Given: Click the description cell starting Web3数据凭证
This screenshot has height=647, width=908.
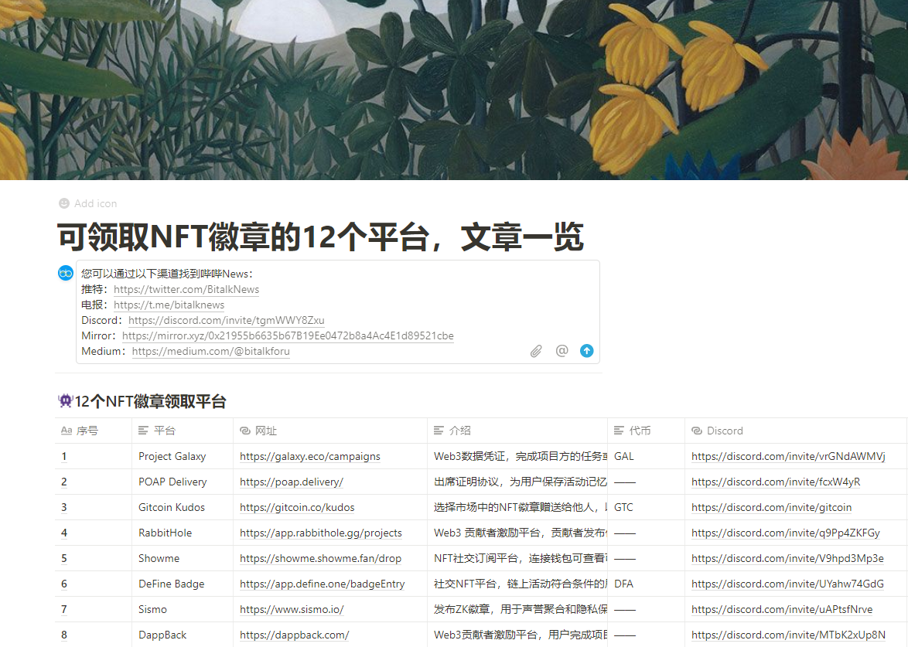Looking at the screenshot, I should tap(517, 456).
